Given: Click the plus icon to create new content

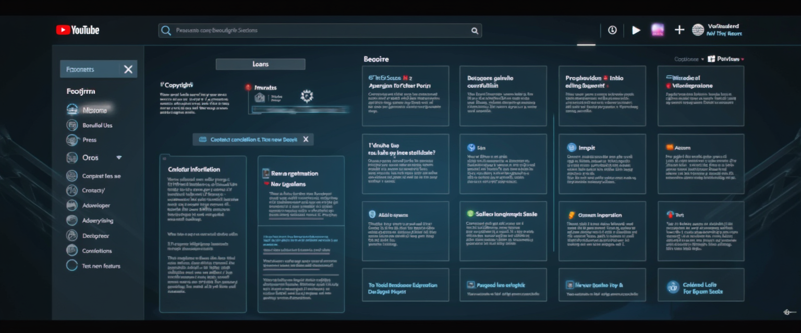Looking at the screenshot, I should [679, 30].
